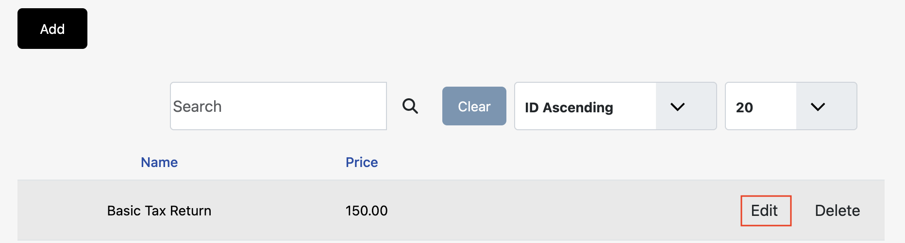Screen dimensions: 905x243
Task: Sort by the Price column header
Action: (x=362, y=162)
